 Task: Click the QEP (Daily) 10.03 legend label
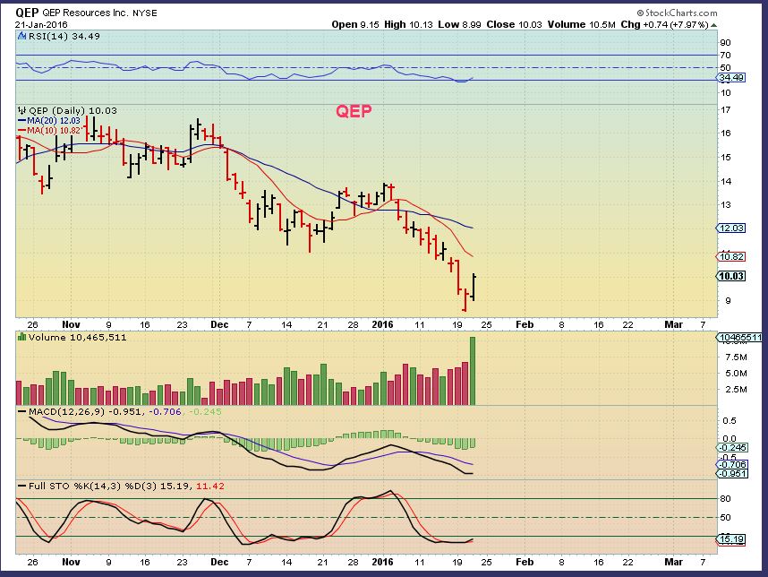click(73, 110)
